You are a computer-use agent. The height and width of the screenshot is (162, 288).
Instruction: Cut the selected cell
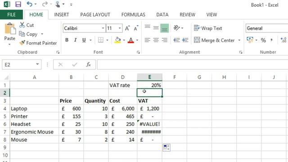(27, 25)
